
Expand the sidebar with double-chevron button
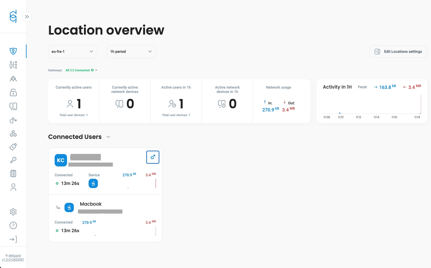(x=27, y=17)
